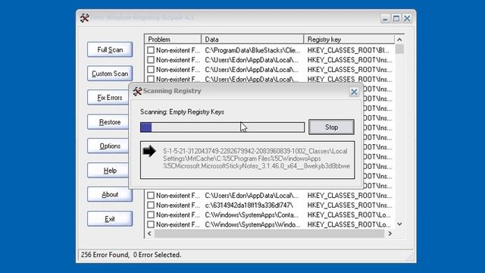Click the registry key cell in the SystemApps\Windo... row
Screen dimensions: 485x273
349,224
